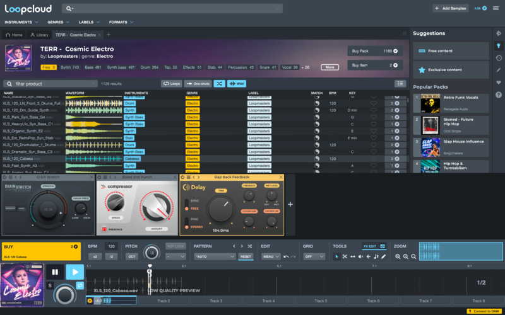
Task: Pause playback with the pause button
Action: [55, 272]
